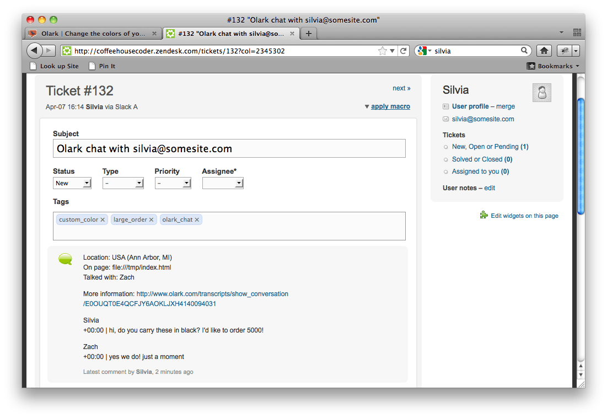Expand the apply macro menu

coord(390,106)
